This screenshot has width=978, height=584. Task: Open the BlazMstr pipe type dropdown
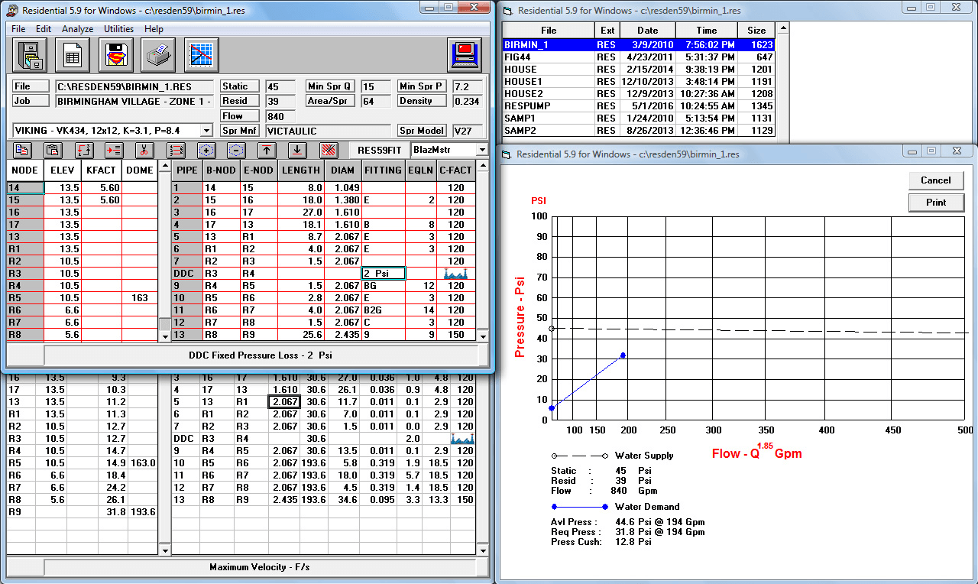pos(481,150)
